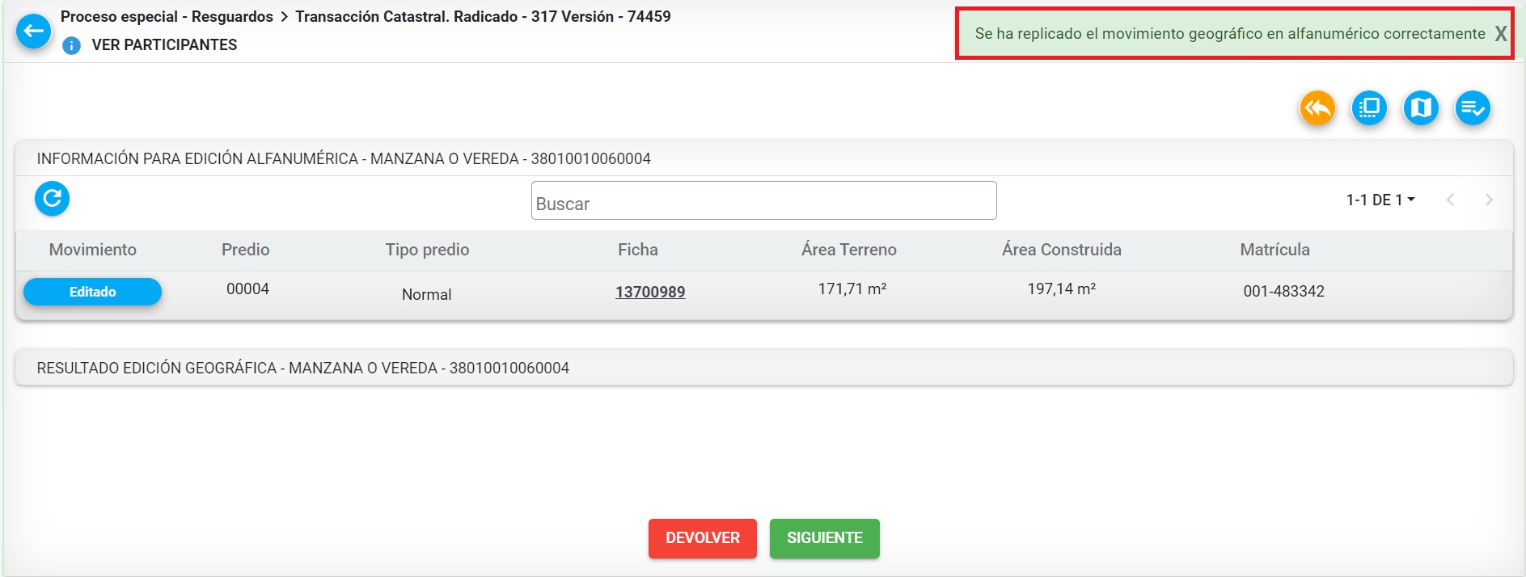Click the orange reply-all return icon
Screen dimensions: 1526x577
[1317, 107]
